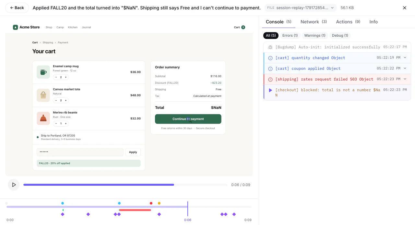Screen dimensions: 415x225
Task: Click debug arrow icon on checkout blocked log
Action: (270, 90)
